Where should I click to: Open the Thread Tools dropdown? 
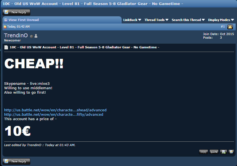[156, 20]
